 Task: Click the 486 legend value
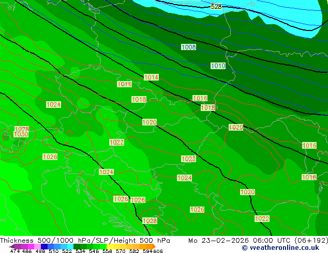click(27, 251)
